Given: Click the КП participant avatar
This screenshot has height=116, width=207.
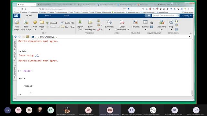Looking at the screenshot, I should pos(88,110).
